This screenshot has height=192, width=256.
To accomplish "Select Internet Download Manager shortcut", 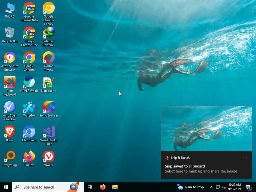I will coord(49,36).
